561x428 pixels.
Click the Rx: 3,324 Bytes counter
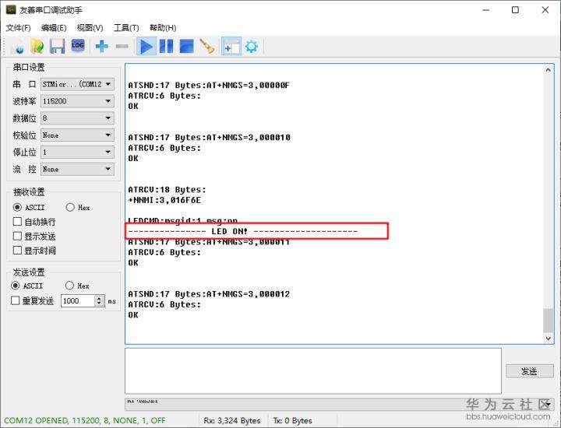pyautogui.click(x=232, y=420)
